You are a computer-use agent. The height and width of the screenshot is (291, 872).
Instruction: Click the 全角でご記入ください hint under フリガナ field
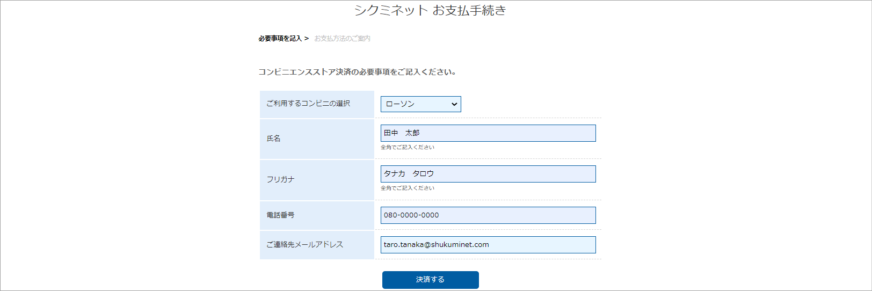(x=407, y=188)
